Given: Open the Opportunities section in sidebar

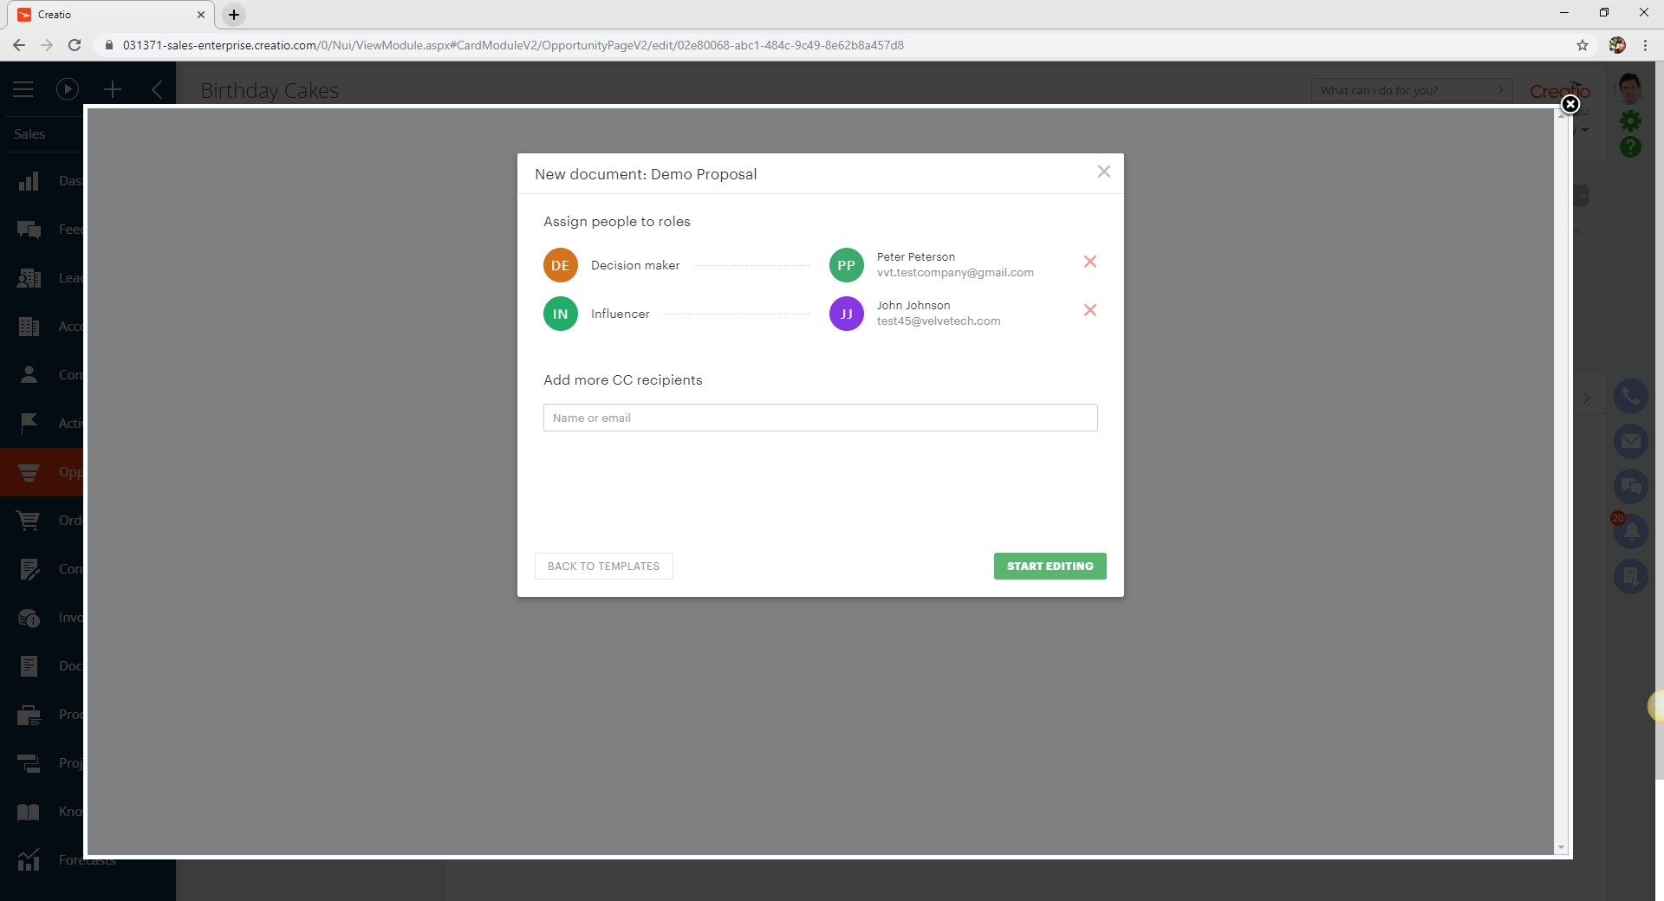Looking at the screenshot, I should click(x=29, y=472).
